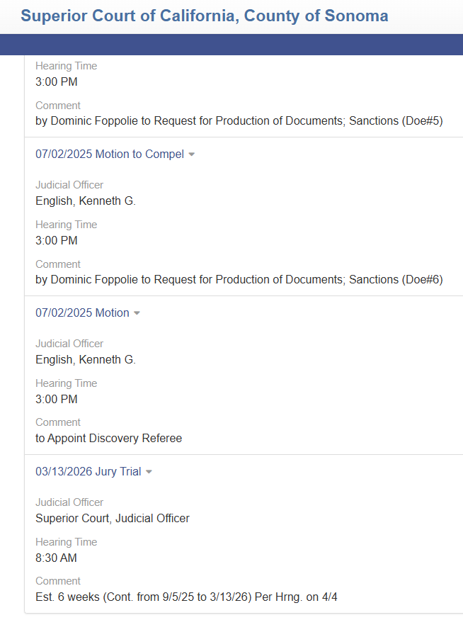The height and width of the screenshot is (620, 463).
Task: Expand the arrow beside the Discovery Referee Motion heading
Action: [x=137, y=313]
